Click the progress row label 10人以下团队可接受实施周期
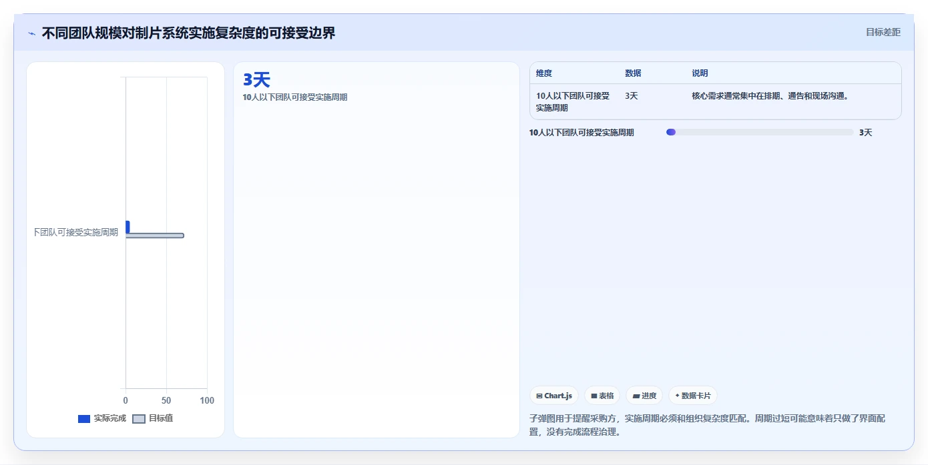 pos(582,133)
